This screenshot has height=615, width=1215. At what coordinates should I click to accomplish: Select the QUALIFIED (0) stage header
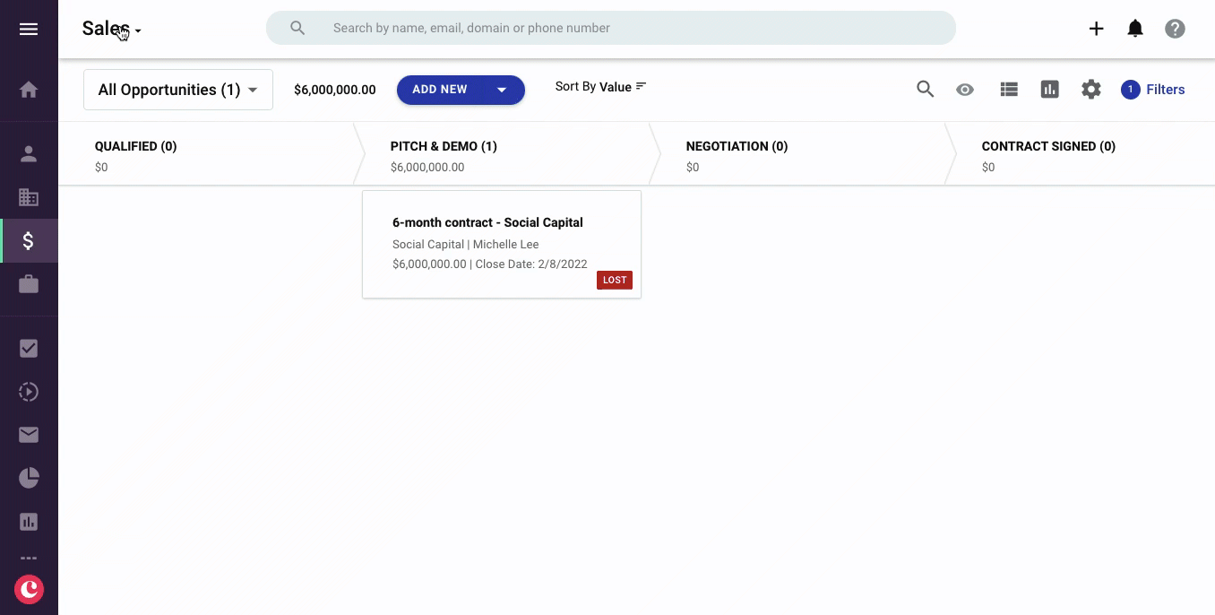136,146
